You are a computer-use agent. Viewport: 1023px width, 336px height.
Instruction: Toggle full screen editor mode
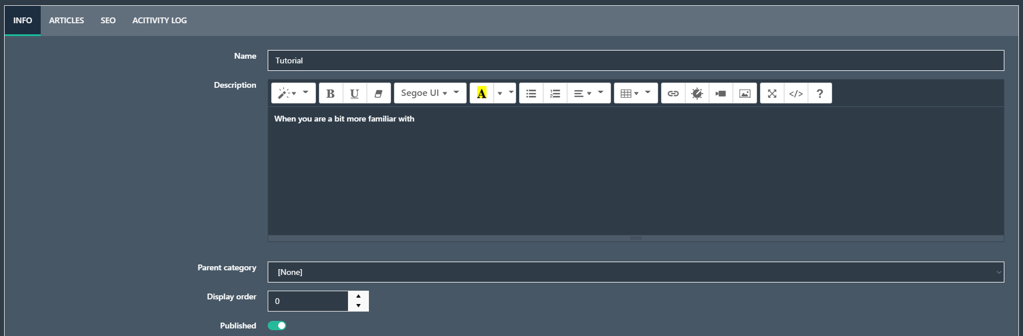(772, 93)
